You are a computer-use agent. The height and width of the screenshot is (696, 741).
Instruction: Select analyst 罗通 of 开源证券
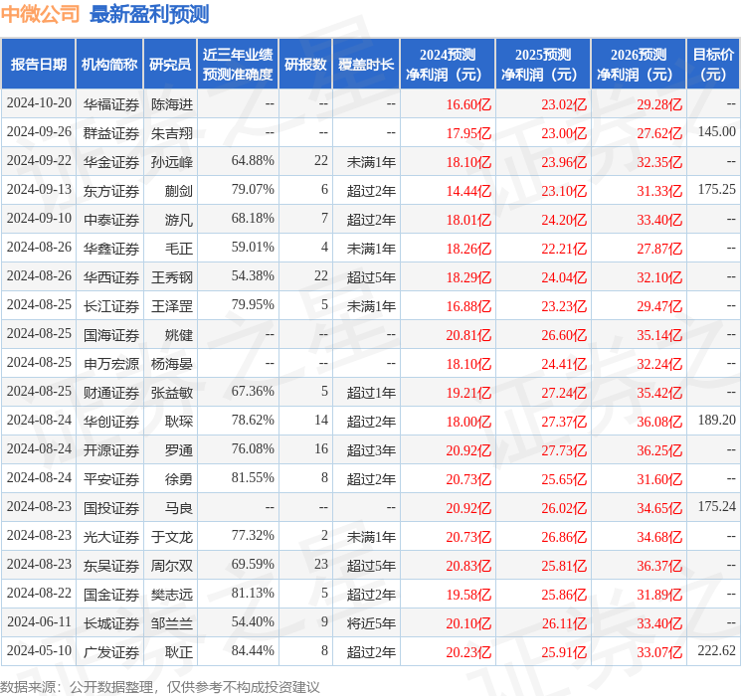pyautogui.click(x=179, y=449)
